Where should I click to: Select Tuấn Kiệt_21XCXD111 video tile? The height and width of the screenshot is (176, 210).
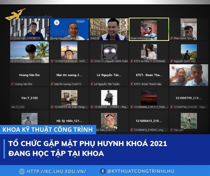[x=29, y=29]
